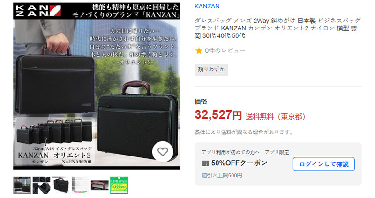Select the green LINE 390 OFF thumbnail
Image resolution: width=375 pixels, height=198 pixels.
pos(119,185)
